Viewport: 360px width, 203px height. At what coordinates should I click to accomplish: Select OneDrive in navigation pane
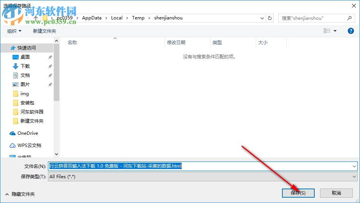[28, 133]
